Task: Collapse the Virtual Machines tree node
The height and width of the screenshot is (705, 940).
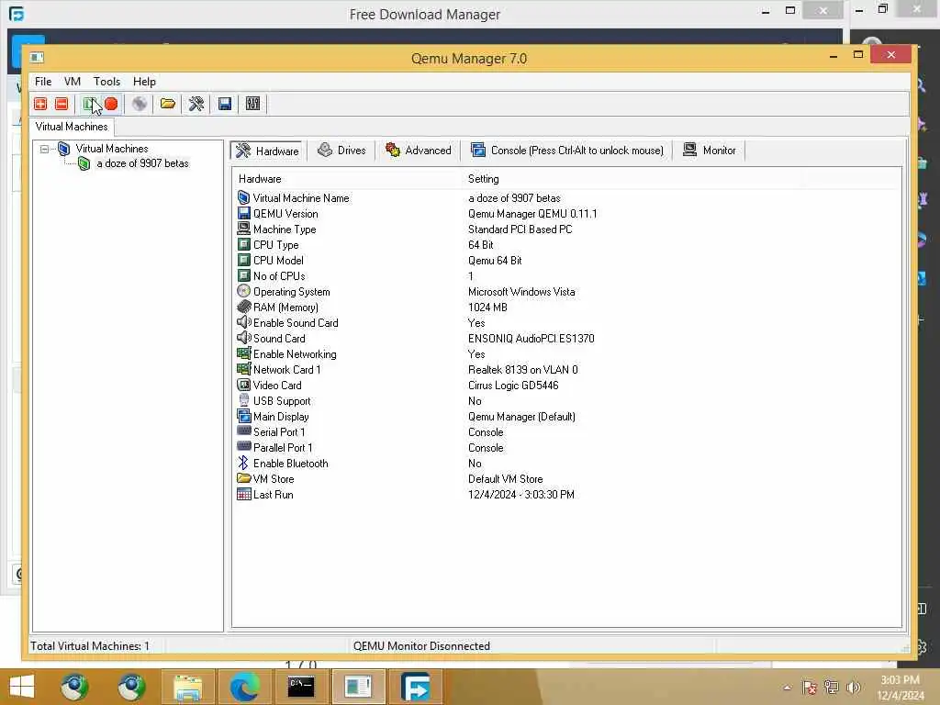Action: click(44, 149)
